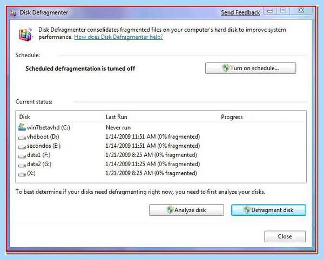The height and width of the screenshot is (260, 324).
Task: Click the vhdboot (D:) drive icon
Action: [22, 138]
